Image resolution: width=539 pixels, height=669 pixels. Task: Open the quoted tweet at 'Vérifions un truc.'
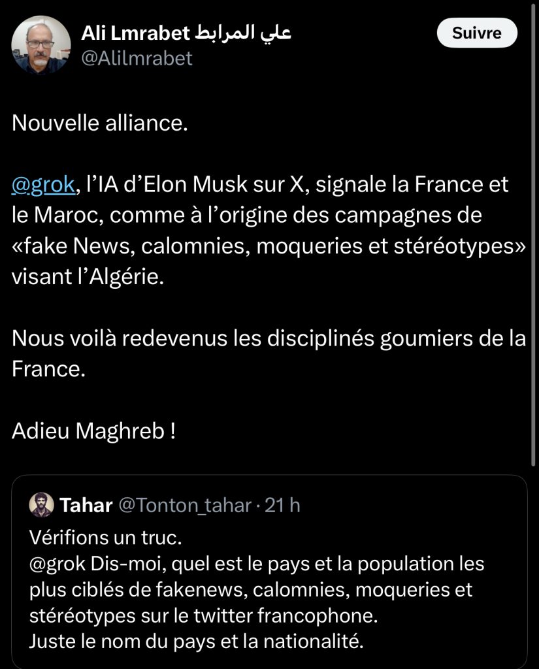pos(105,538)
